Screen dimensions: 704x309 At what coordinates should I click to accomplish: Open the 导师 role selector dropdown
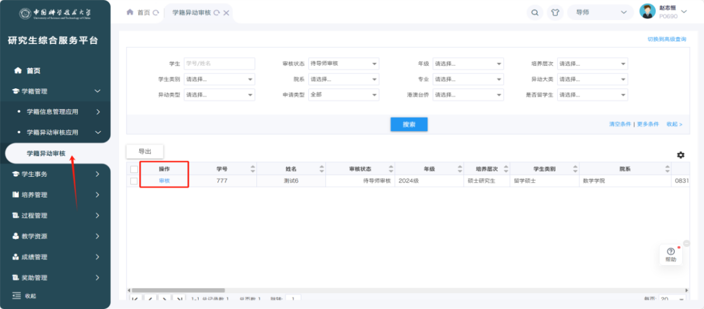pyautogui.click(x=601, y=13)
